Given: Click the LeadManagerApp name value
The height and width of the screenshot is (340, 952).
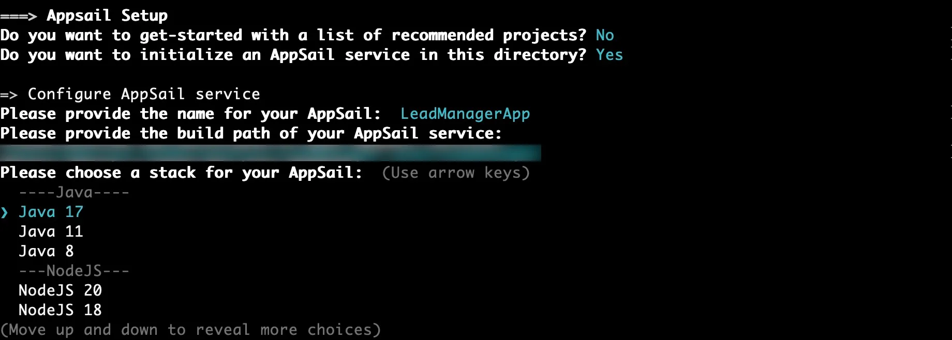Looking at the screenshot, I should pos(465,114).
